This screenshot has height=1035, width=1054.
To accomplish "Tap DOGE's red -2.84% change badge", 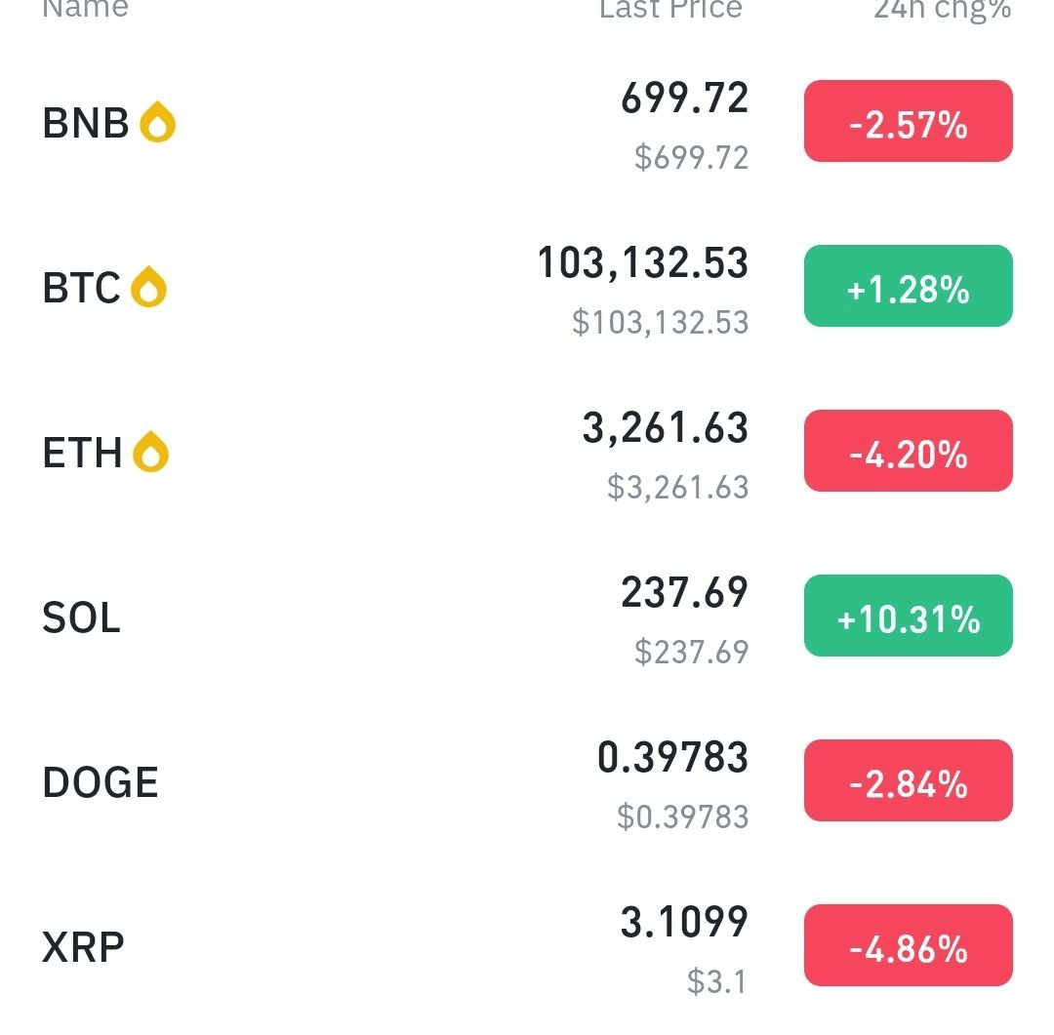I will (909, 780).
